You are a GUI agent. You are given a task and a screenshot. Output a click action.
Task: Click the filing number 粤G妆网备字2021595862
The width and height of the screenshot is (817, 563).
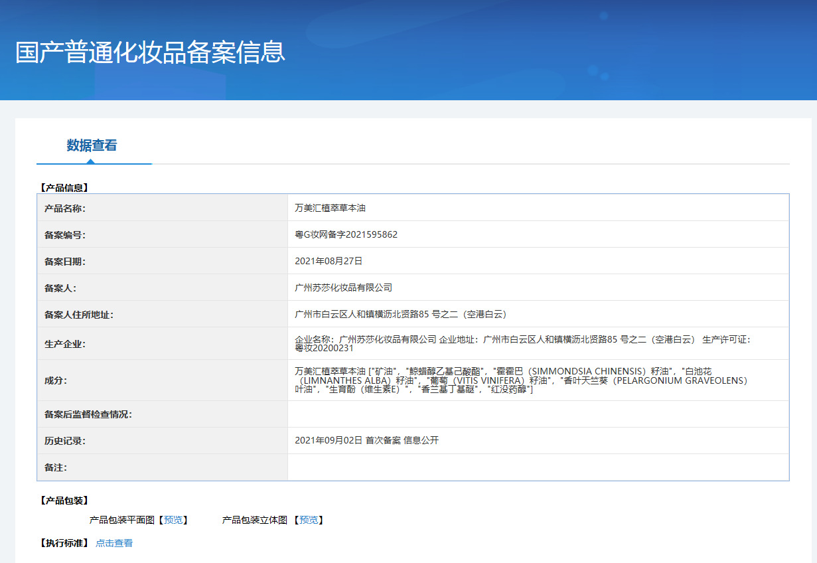[x=346, y=234]
